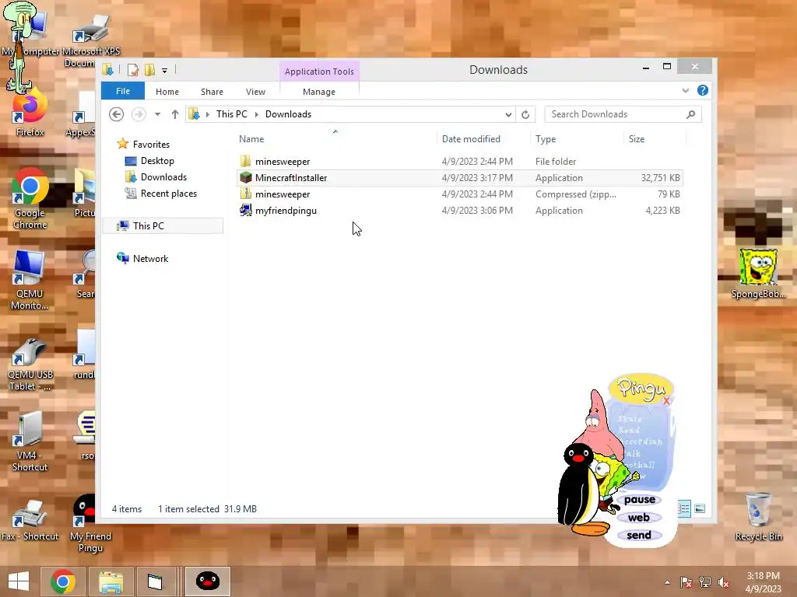Open the recent locations dropdown arrow
The width and height of the screenshot is (797, 597).
[x=157, y=114]
